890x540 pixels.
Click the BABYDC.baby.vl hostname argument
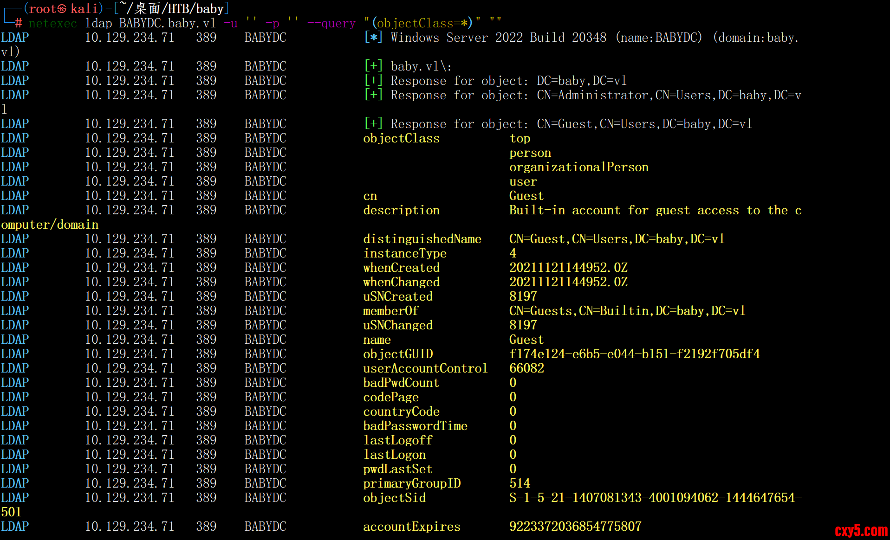(167, 23)
